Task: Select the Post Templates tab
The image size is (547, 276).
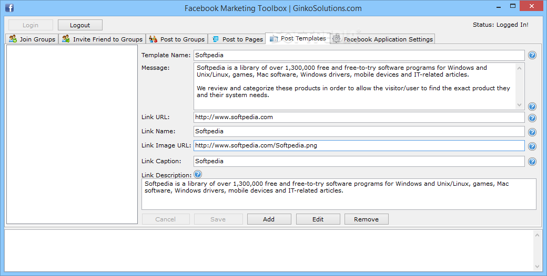Action: pos(298,38)
